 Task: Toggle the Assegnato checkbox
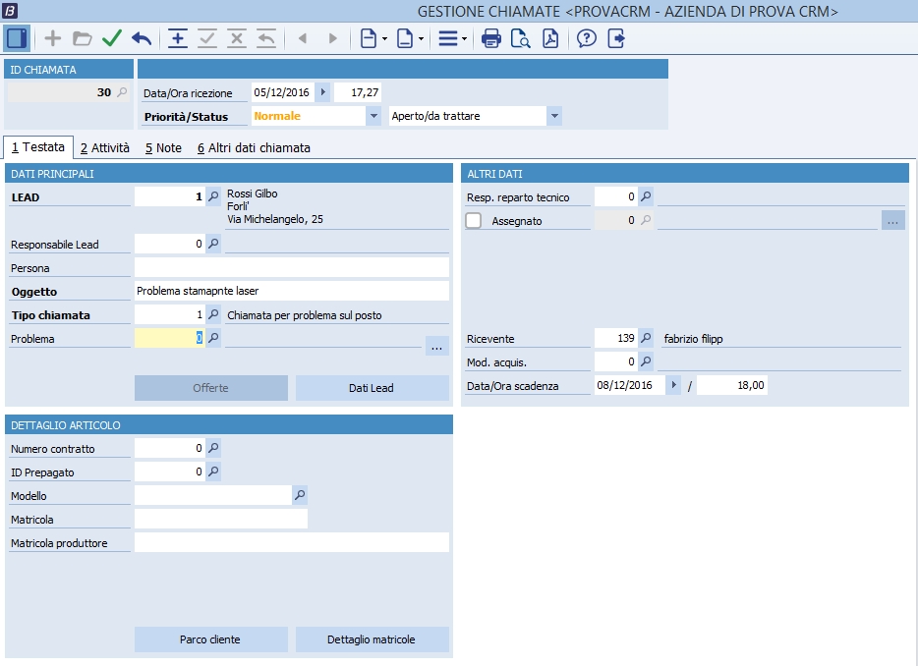pos(474,221)
